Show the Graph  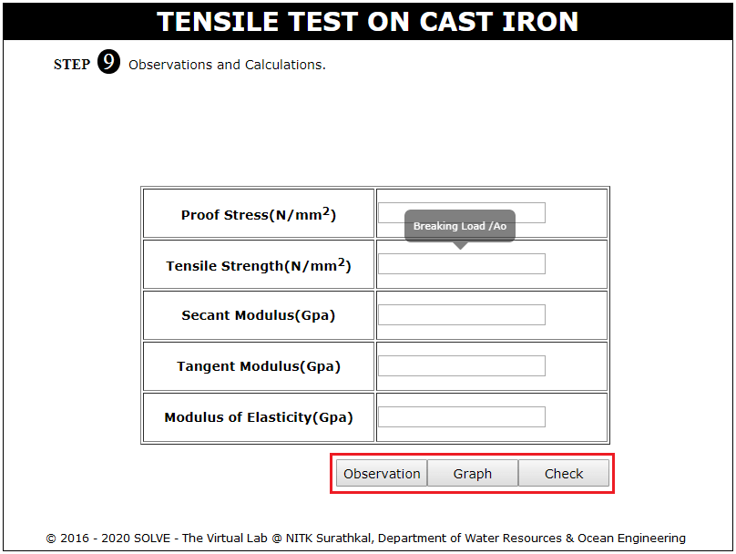coord(473,473)
